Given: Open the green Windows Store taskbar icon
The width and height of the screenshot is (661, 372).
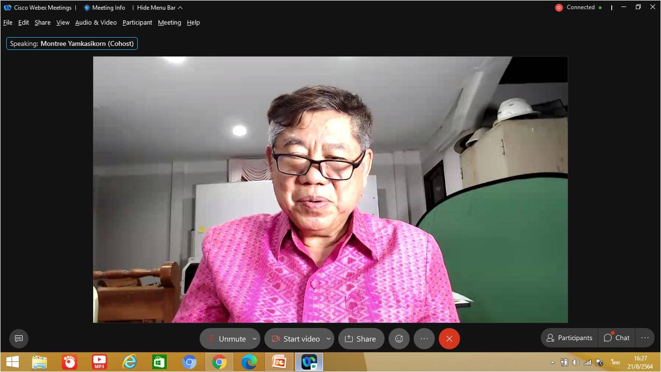Looking at the screenshot, I should pos(159,362).
